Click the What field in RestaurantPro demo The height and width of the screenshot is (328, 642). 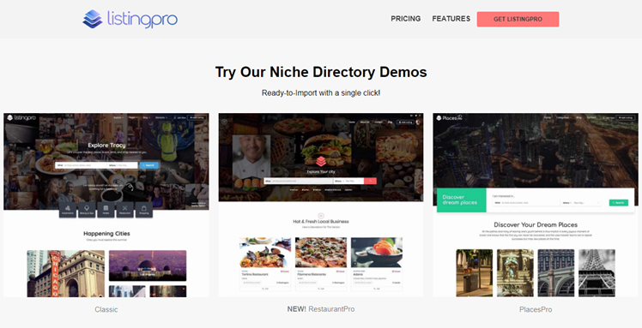pyautogui.click(x=298, y=181)
